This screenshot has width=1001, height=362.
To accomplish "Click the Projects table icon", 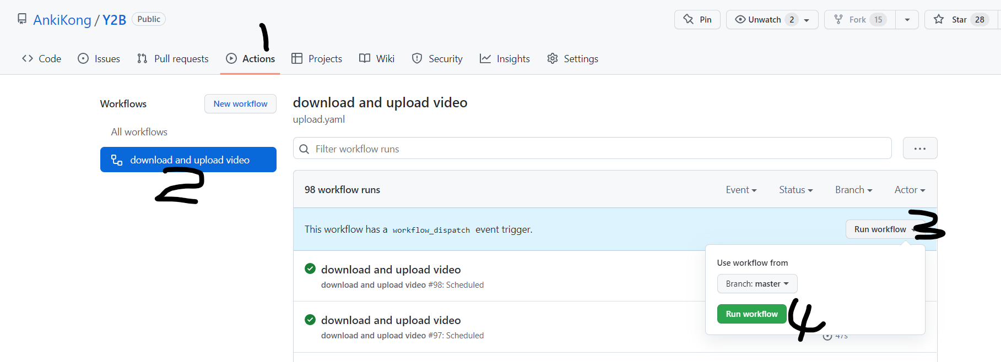I will coord(297,58).
